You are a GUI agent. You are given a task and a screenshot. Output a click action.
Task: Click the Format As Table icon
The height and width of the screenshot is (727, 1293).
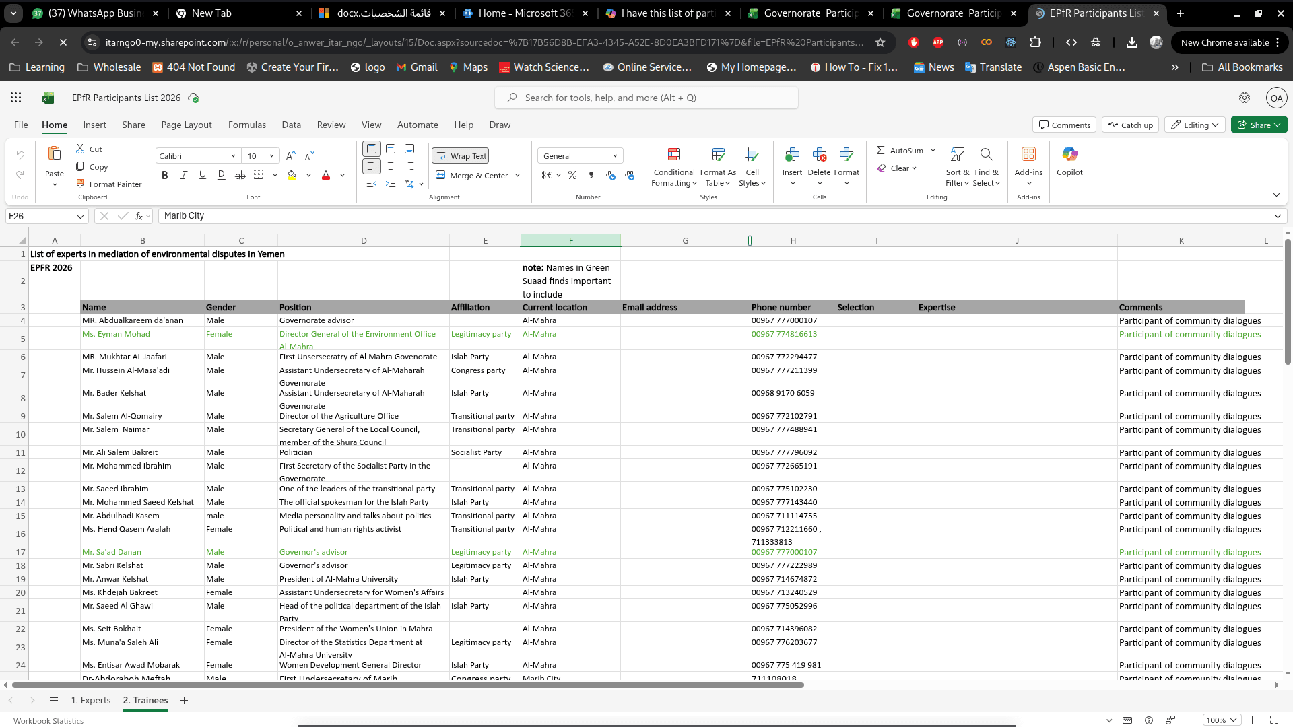coord(719,155)
